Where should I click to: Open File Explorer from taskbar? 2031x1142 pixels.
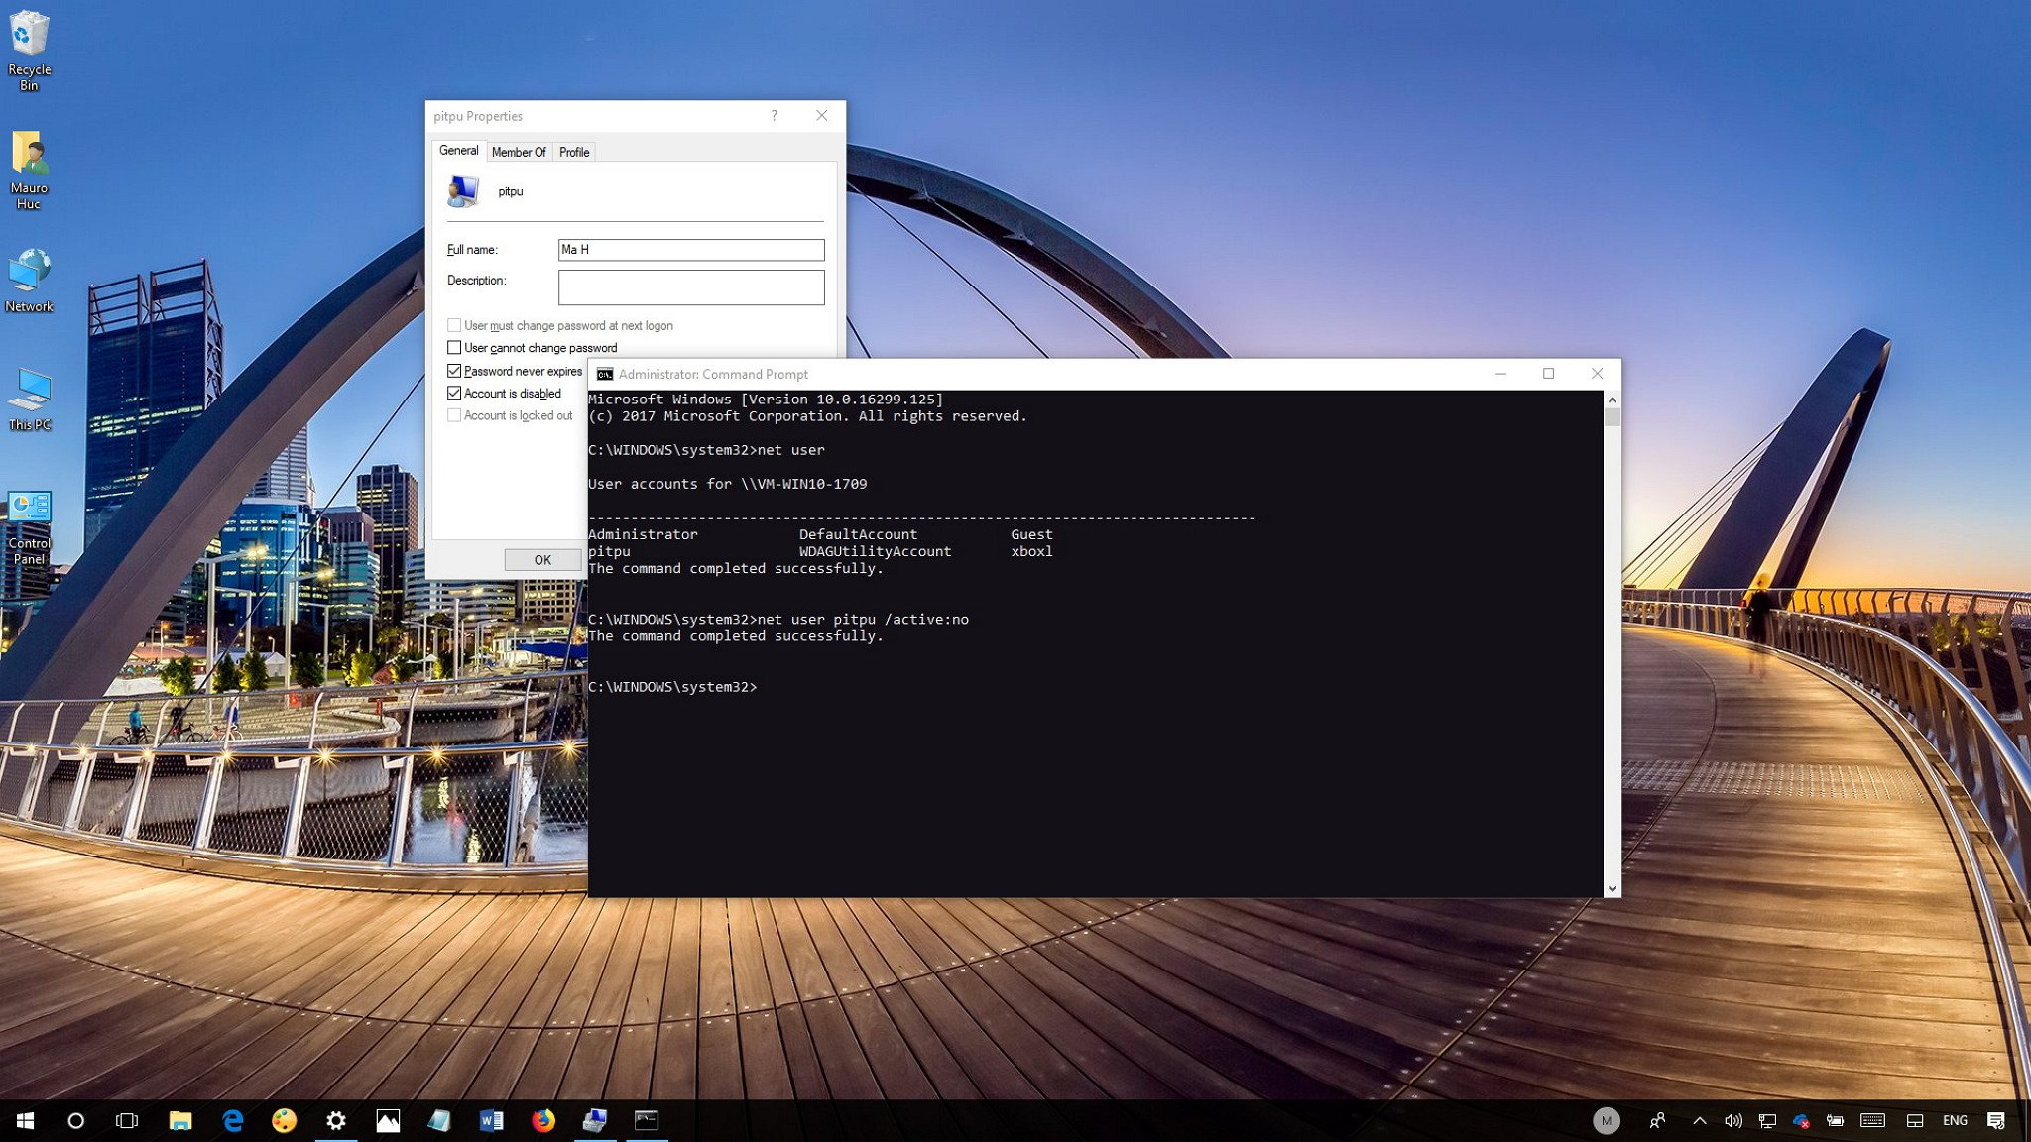(x=179, y=1121)
